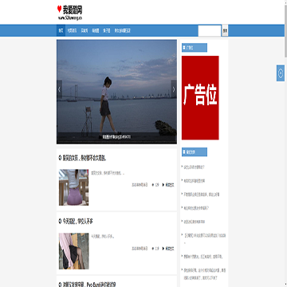Click the view count icon on the second post
Screen dimensions: 287x287
[153, 249]
